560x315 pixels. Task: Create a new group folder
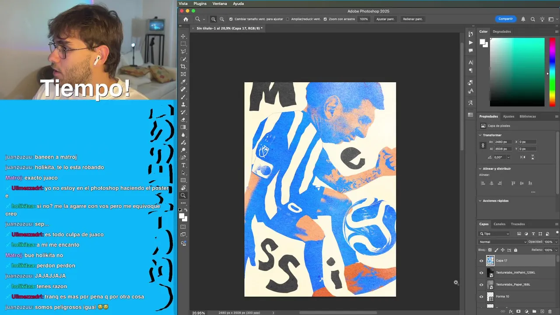pyautogui.click(x=534, y=311)
